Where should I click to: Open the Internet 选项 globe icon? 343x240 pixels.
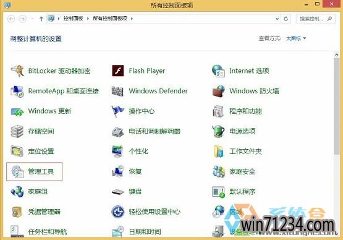coord(218,71)
